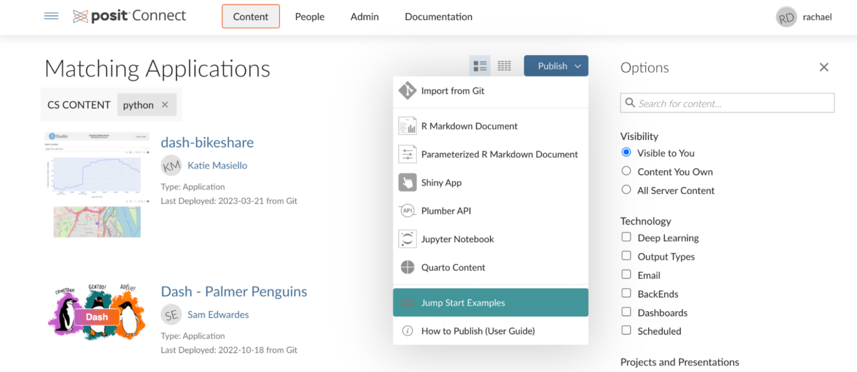Switch to list view layout
The height and width of the screenshot is (372, 857).
click(x=480, y=66)
